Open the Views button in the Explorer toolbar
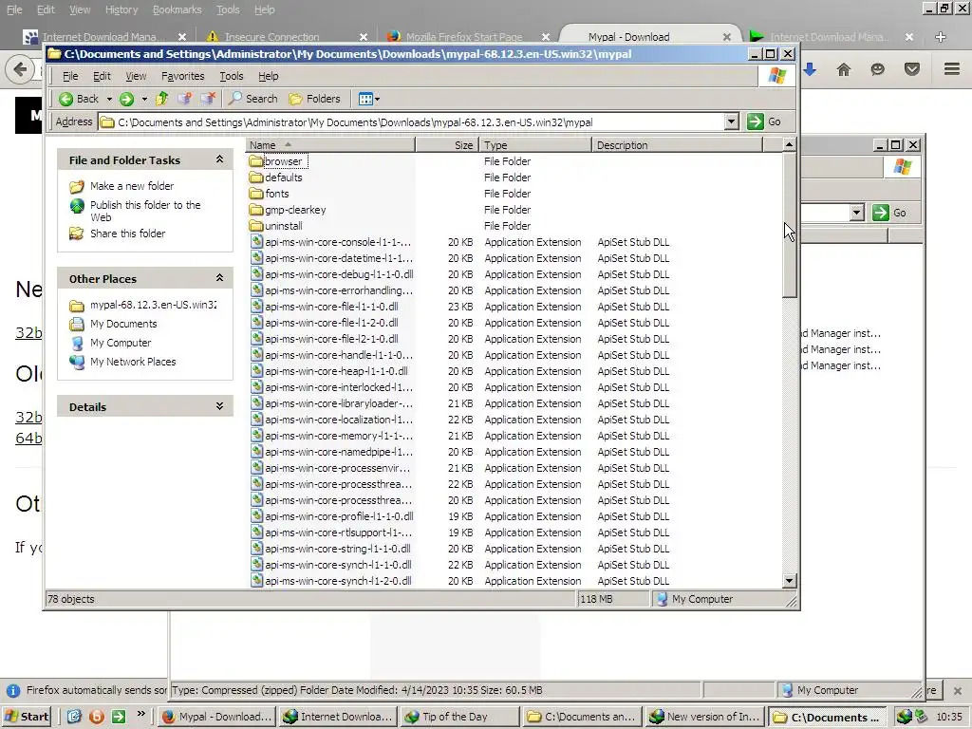Screen dimensions: 972x729 (369, 99)
